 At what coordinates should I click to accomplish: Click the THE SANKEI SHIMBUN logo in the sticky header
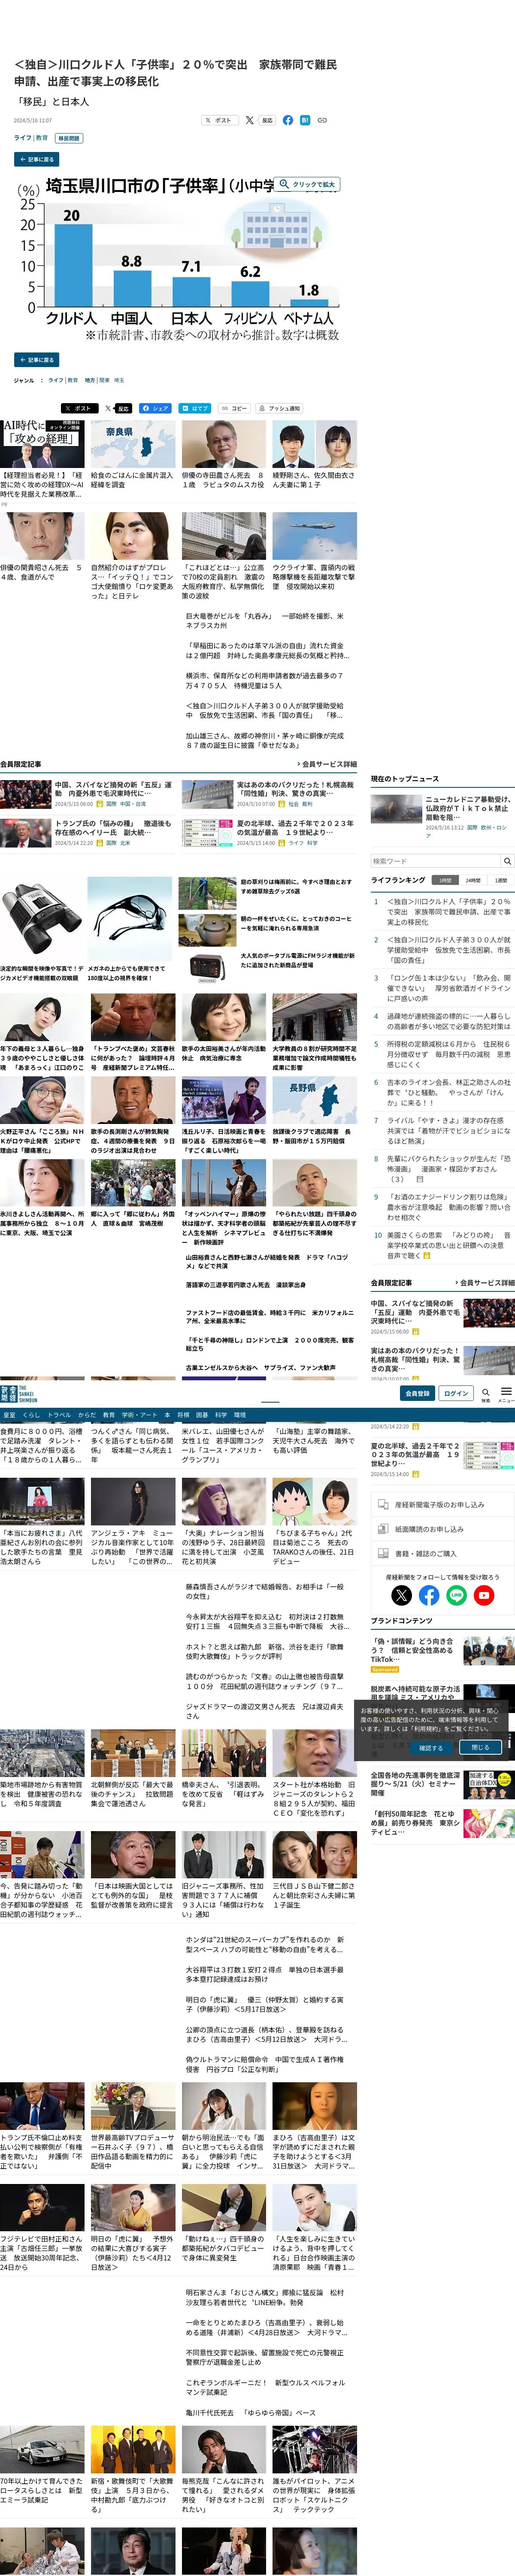click(19, 1394)
